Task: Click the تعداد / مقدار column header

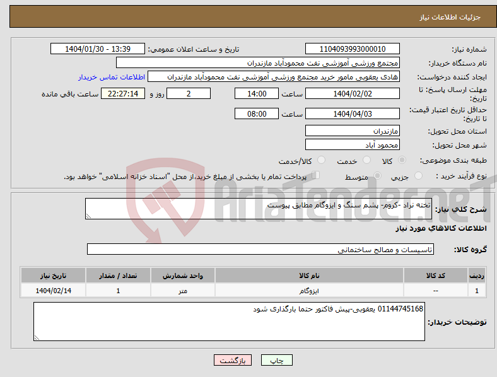Action: click(118, 275)
